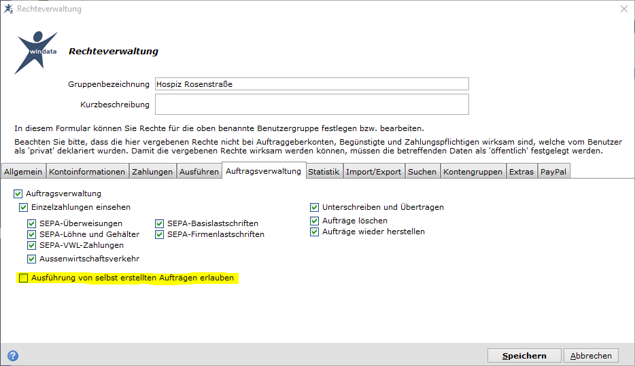This screenshot has height=366, width=635.
Task: Open the Statistik tab
Action: [x=324, y=172]
